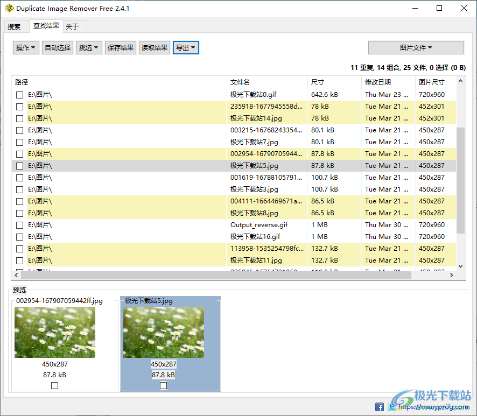Check the checkbox for 极光下载站0.gif
This screenshot has width=477, height=416.
[x=19, y=95]
